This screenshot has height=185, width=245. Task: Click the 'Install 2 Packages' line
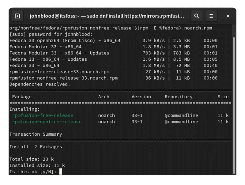[x=36, y=147]
